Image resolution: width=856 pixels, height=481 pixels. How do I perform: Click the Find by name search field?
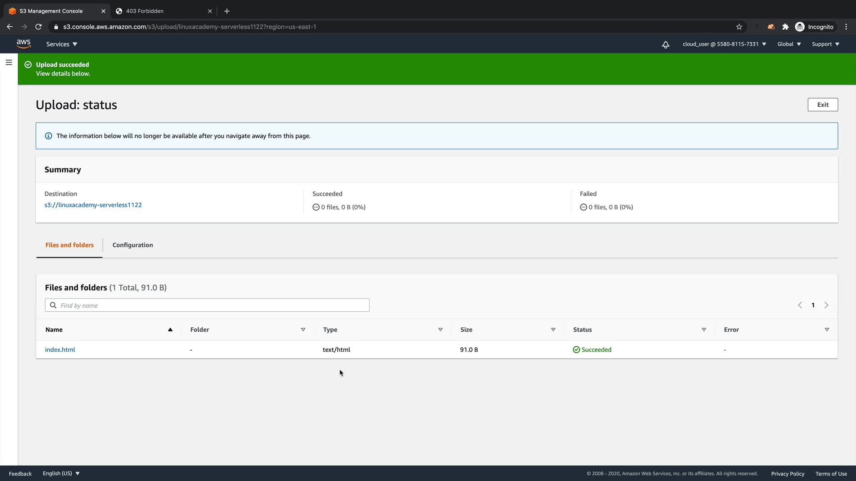point(207,305)
